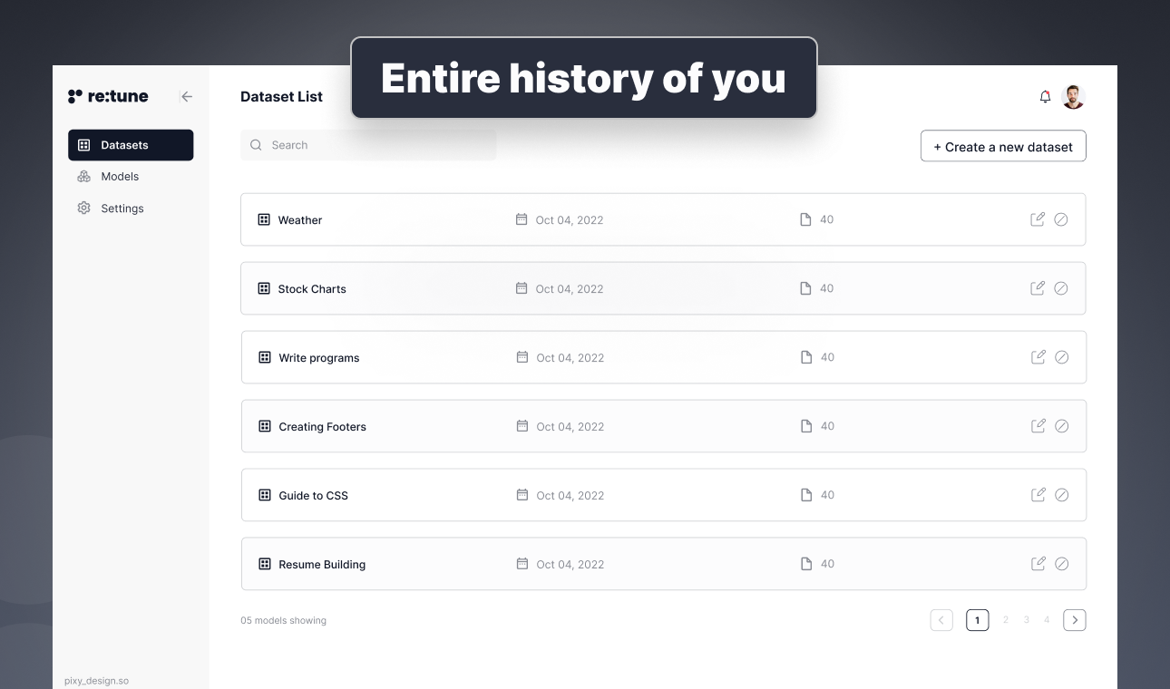Click the edit icon for Weather dataset

pyautogui.click(x=1038, y=219)
